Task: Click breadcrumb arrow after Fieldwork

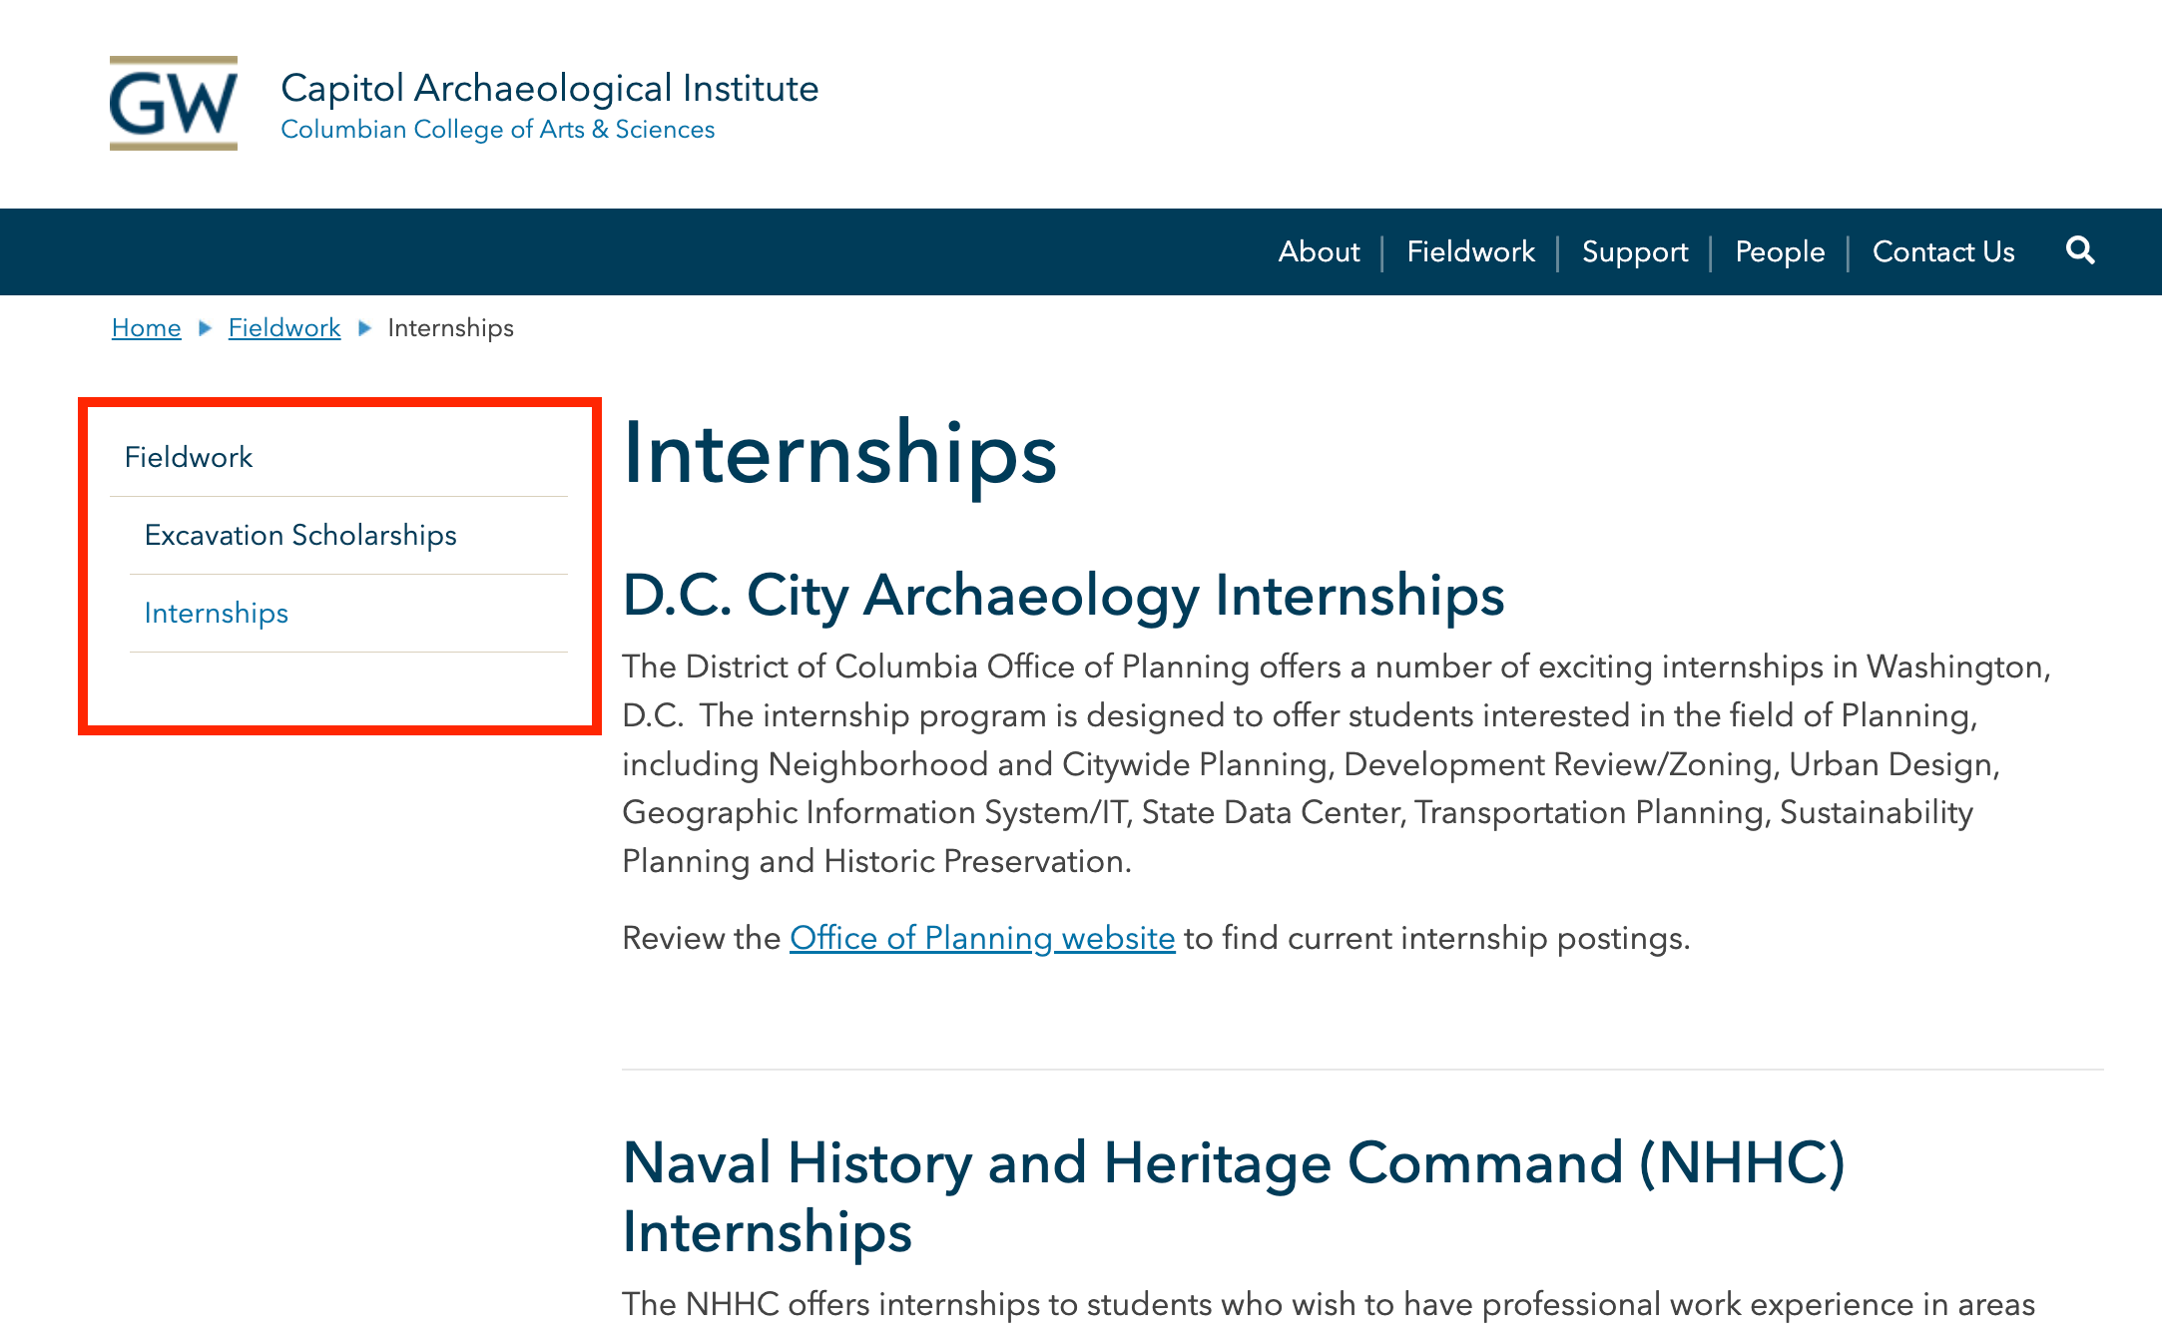Action: (x=364, y=328)
